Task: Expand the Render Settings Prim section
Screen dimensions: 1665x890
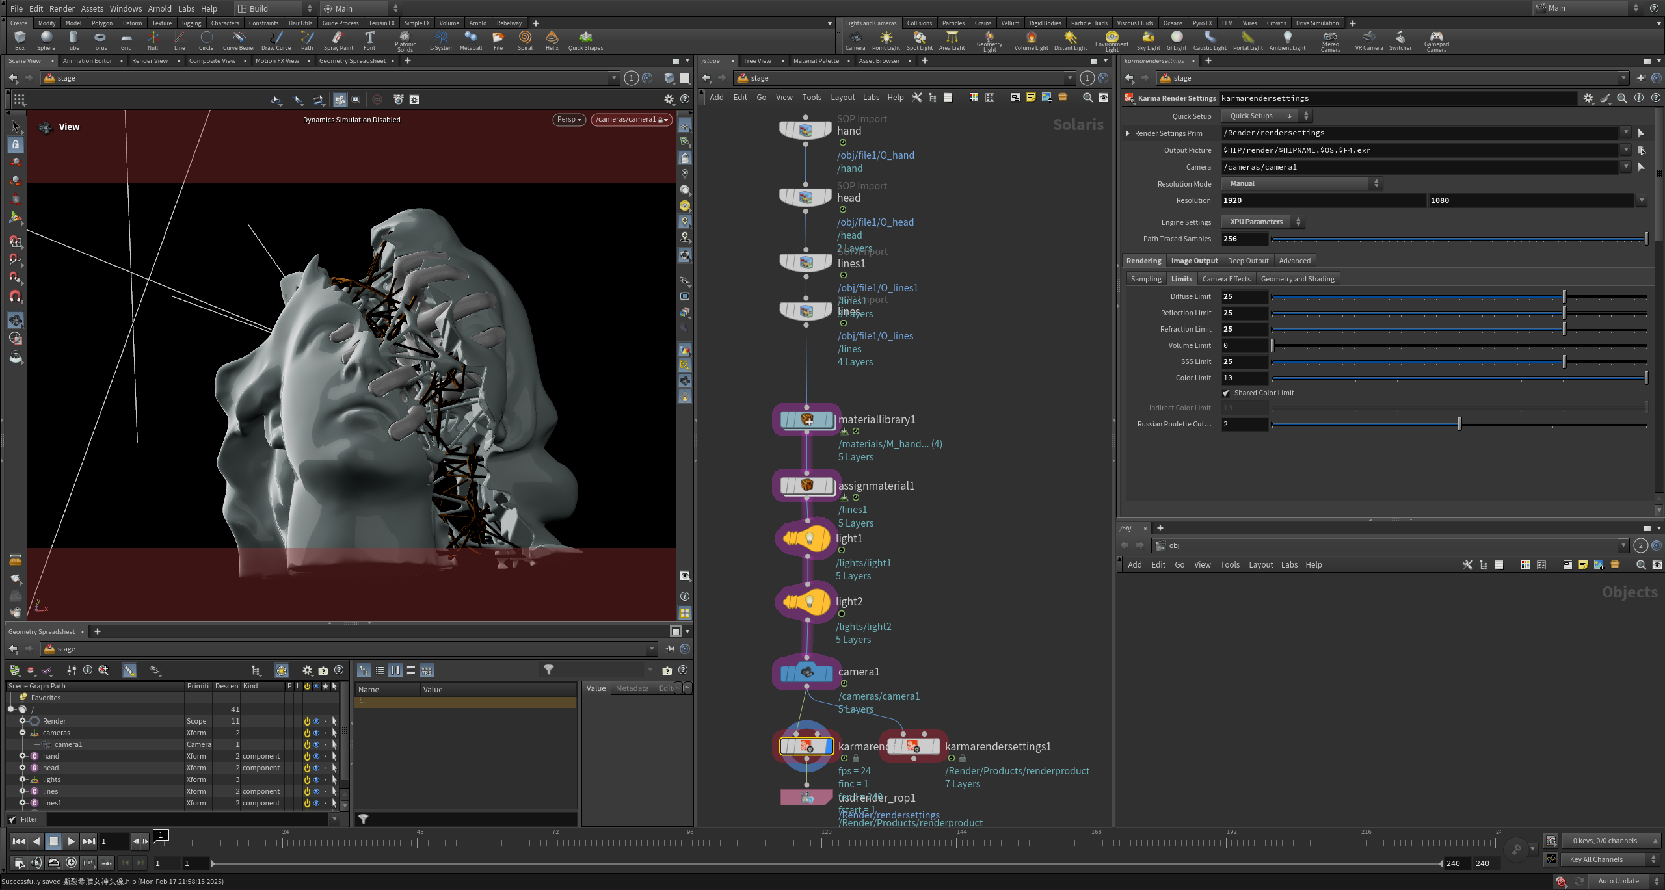Action: 1128,133
